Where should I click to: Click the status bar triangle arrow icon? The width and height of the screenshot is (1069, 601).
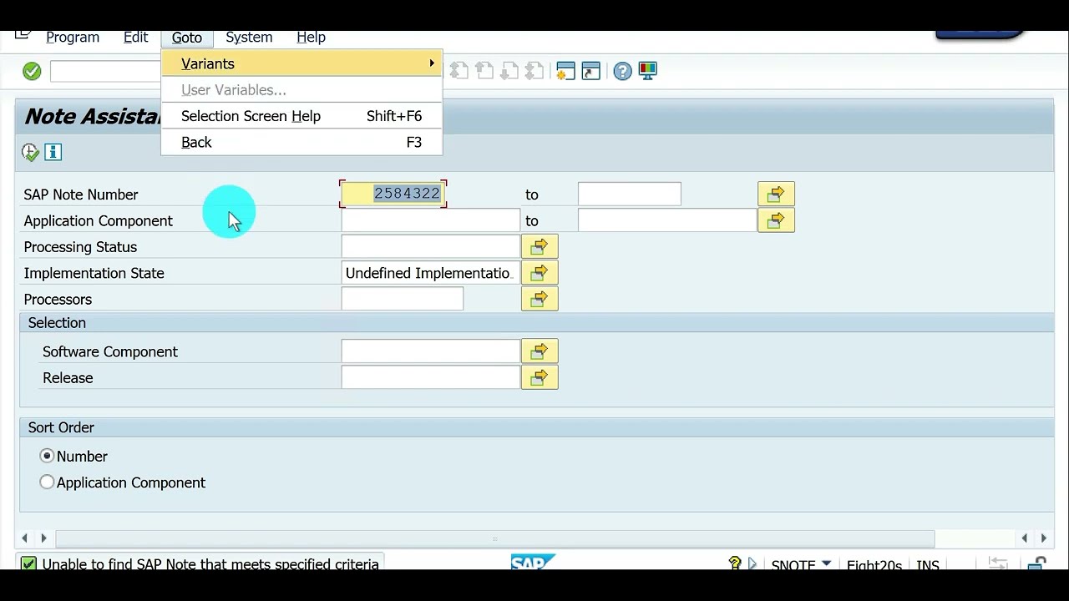pos(752,564)
